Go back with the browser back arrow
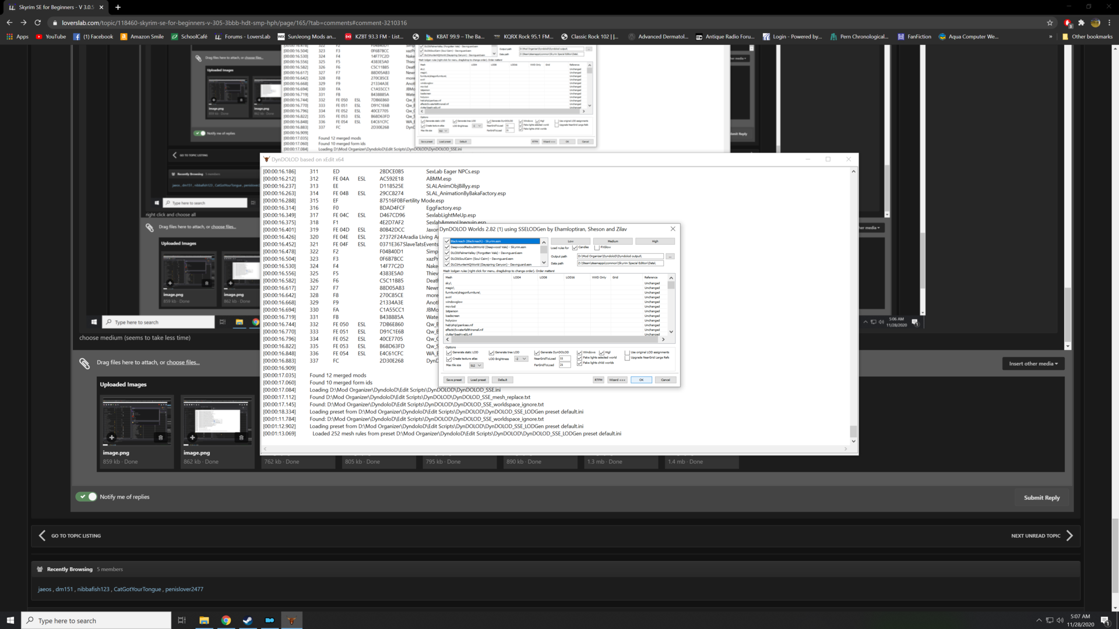This screenshot has width=1119, height=629. [9, 23]
